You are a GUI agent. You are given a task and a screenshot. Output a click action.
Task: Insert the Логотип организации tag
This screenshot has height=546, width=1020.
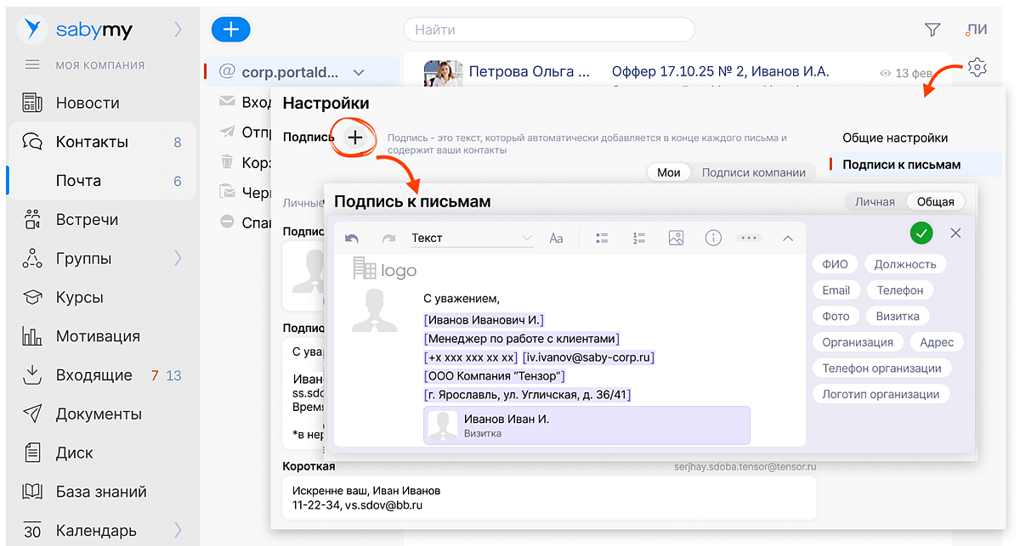point(880,394)
